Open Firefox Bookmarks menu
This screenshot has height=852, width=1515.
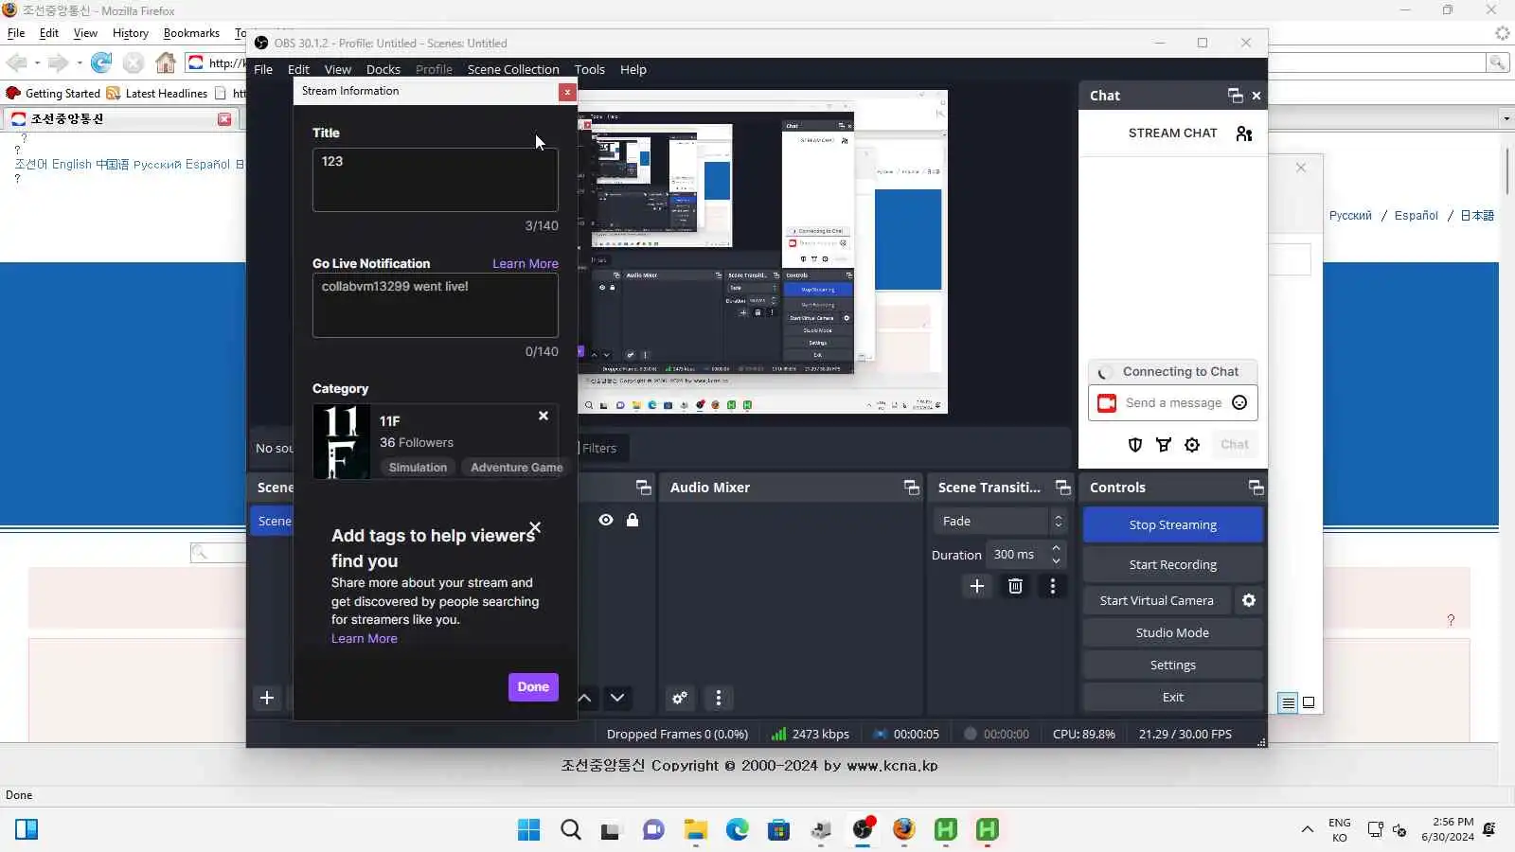coord(191,33)
